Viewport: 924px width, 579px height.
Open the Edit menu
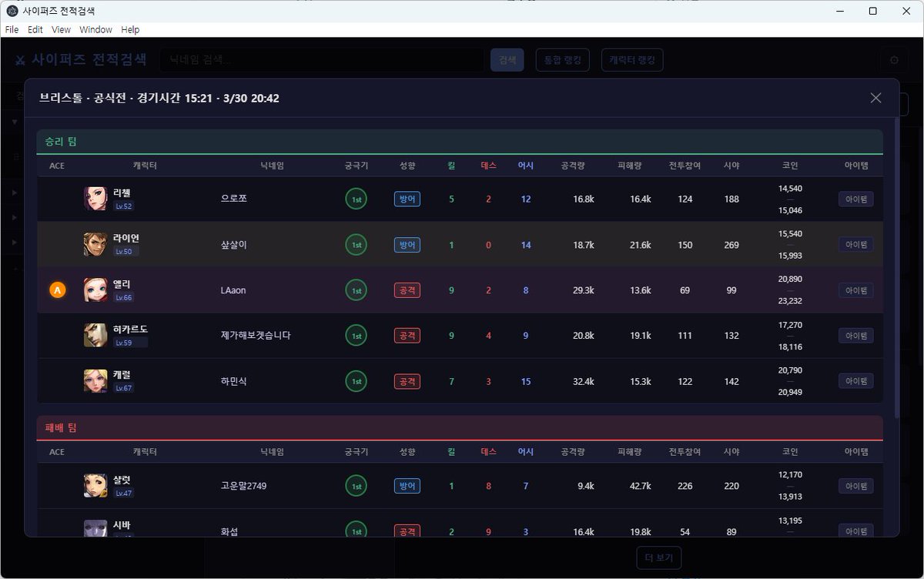pos(35,29)
